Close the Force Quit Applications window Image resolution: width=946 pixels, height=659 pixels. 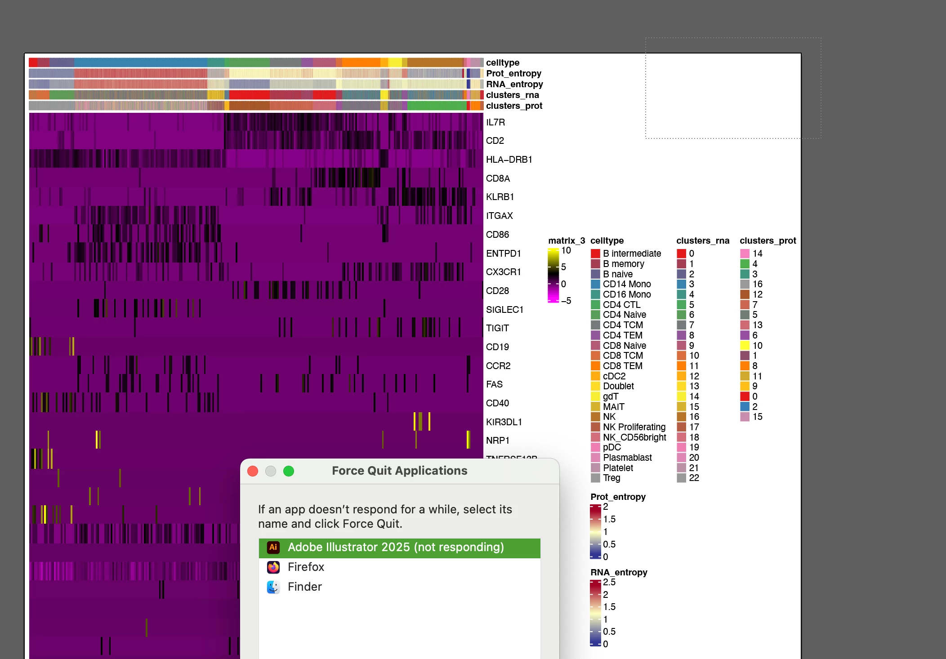253,471
